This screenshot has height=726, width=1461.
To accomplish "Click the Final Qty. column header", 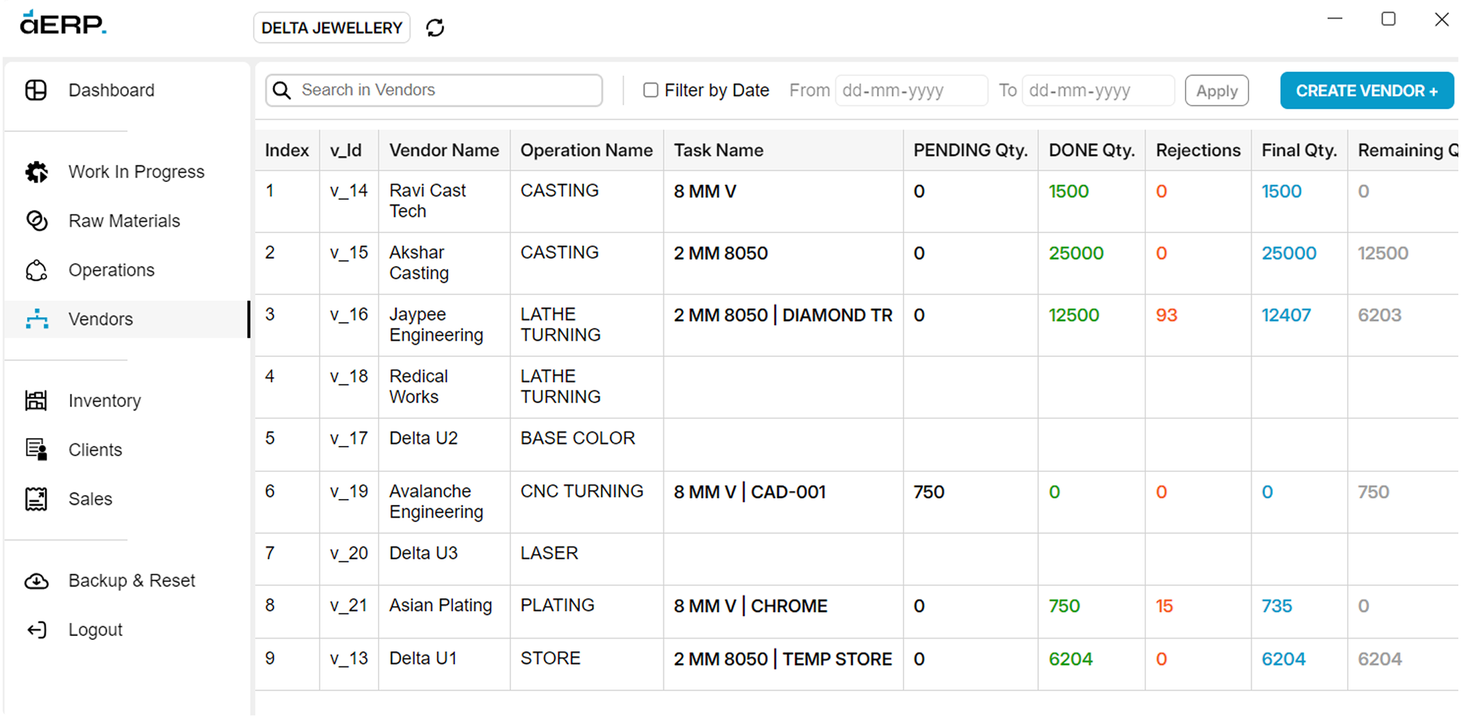I will click(x=1299, y=150).
